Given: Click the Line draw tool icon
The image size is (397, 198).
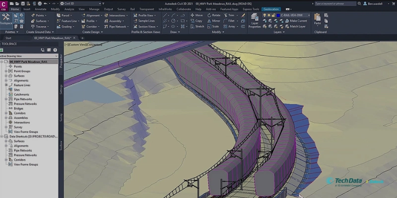Looking at the screenshot, I should point(165,15).
